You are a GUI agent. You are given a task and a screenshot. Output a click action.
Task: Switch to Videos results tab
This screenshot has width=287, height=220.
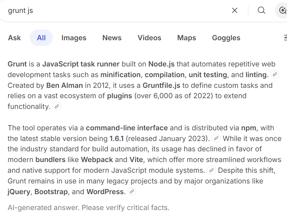pyautogui.click(x=149, y=38)
